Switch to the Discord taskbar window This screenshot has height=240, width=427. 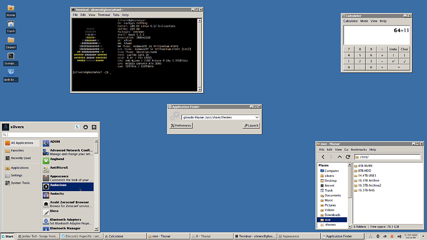point(81,236)
